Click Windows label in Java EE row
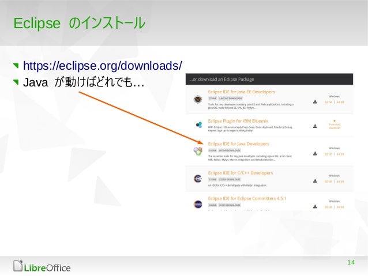 334,96
